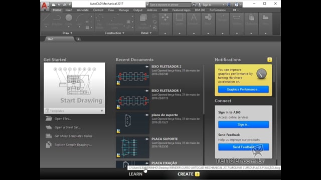Go to the CREATE page

coord(186,174)
